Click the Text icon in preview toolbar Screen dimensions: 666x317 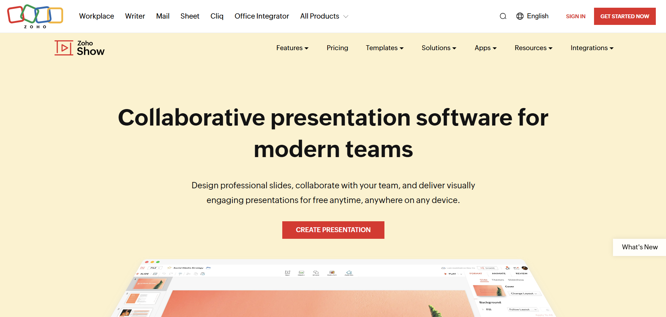[x=288, y=273]
